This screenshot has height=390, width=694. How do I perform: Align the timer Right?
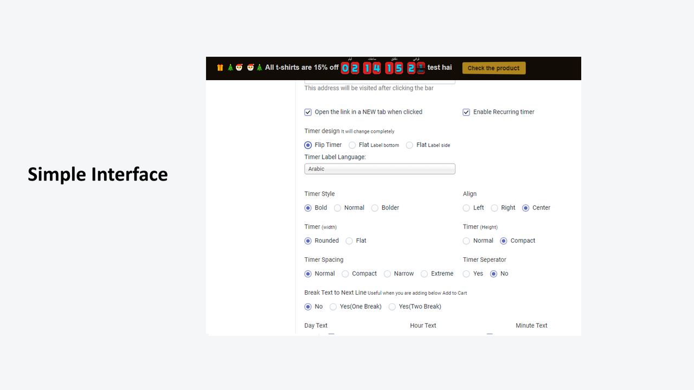[494, 208]
